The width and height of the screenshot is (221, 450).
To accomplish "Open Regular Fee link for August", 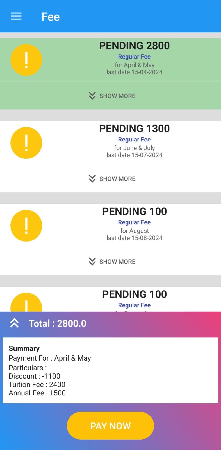I will click(x=134, y=222).
